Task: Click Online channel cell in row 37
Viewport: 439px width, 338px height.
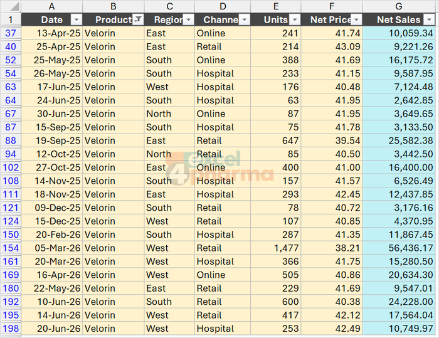Action: pyautogui.click(x=223, y=33)
